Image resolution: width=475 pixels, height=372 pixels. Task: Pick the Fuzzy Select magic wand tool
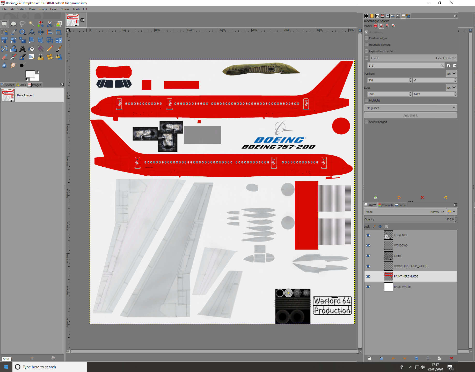tap(32, 24)
